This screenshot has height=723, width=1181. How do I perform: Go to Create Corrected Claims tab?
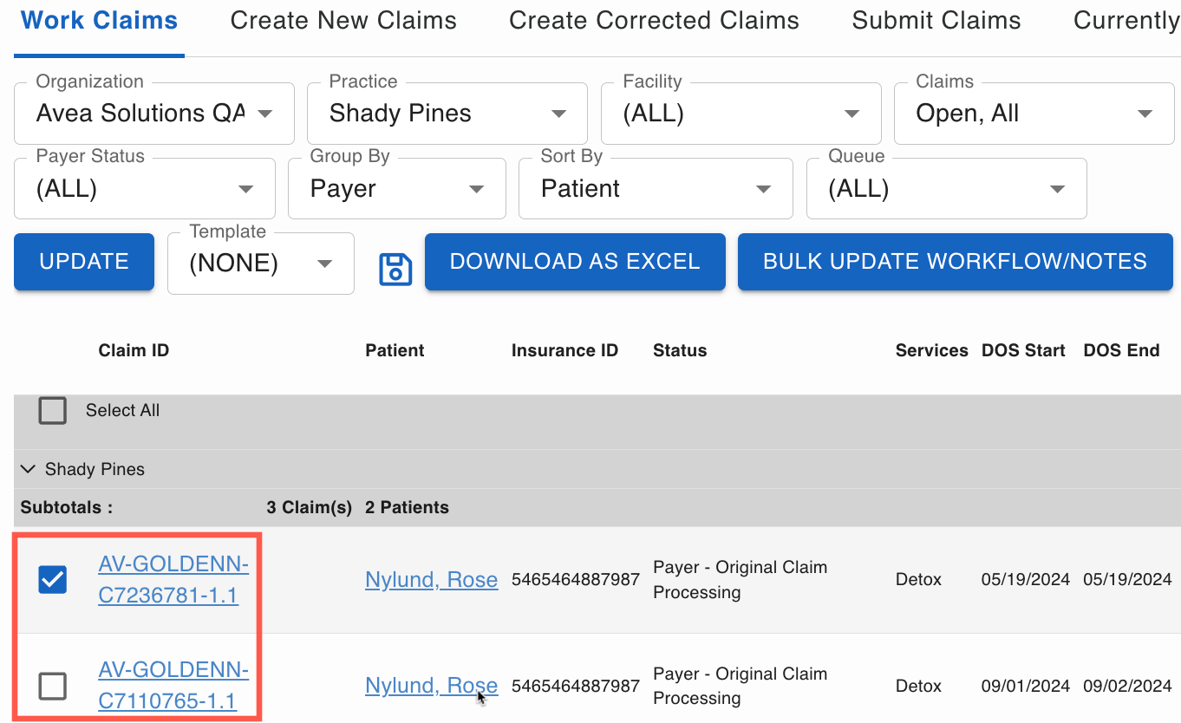click(654, 21)
